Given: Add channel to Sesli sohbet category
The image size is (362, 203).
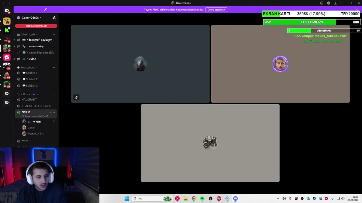Looking at the screenshot, I should 54,67.
